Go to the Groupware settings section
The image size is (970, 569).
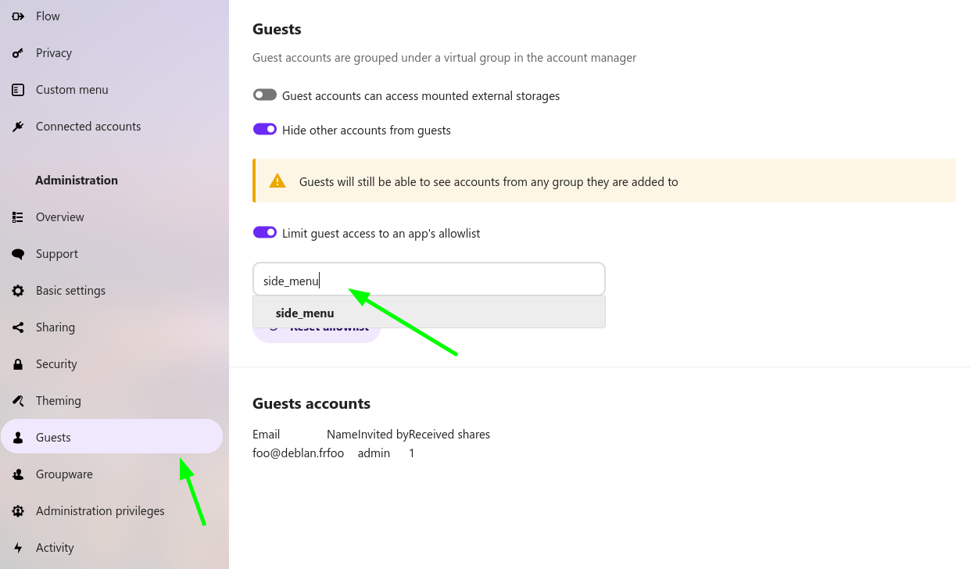[64, 474]
